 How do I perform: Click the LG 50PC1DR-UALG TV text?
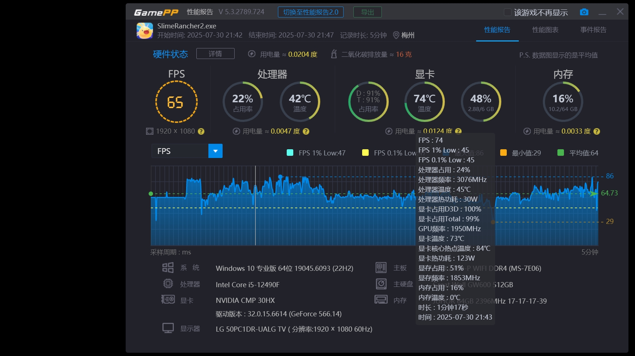[x=294, y=329]
